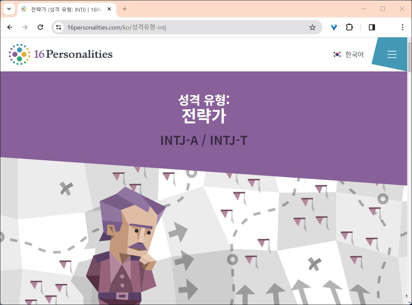This screenshot has height=305, width=412.
Task: Open the 한국어 language selector
Action: tap(354, 54)
